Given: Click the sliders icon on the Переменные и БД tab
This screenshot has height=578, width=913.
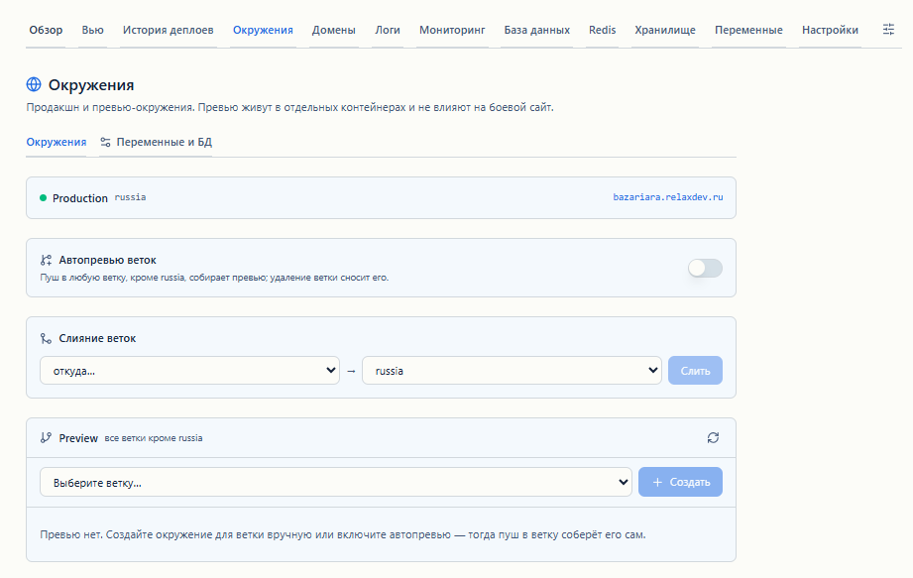Looking at the screenshot, I should 105,142.
